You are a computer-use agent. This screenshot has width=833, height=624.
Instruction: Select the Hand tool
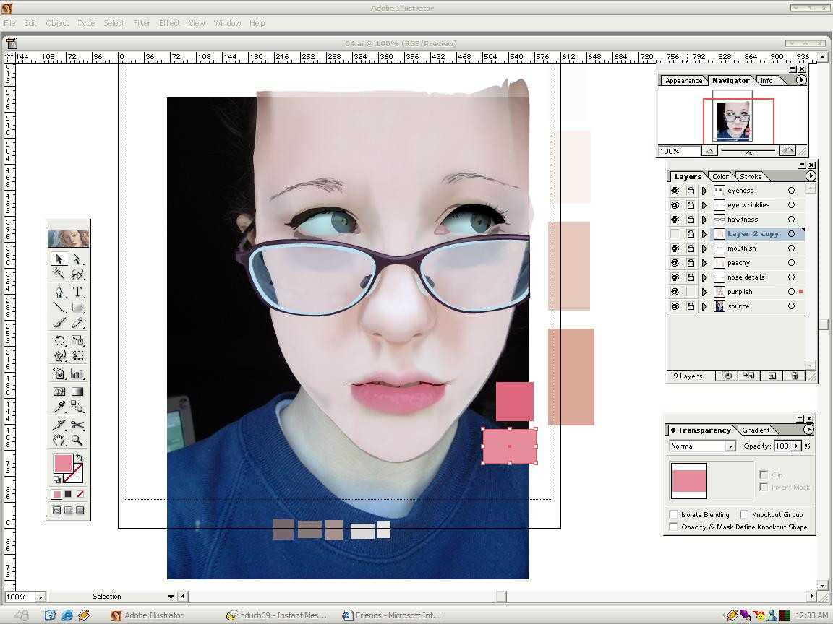[x=59, y=440]
